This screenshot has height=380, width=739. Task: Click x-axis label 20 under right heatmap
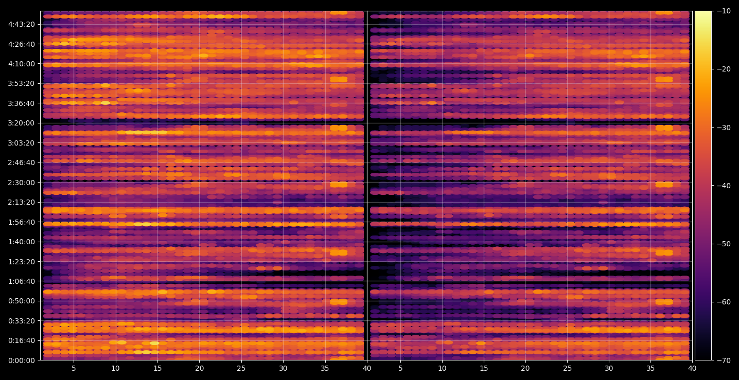click(525, 368)
